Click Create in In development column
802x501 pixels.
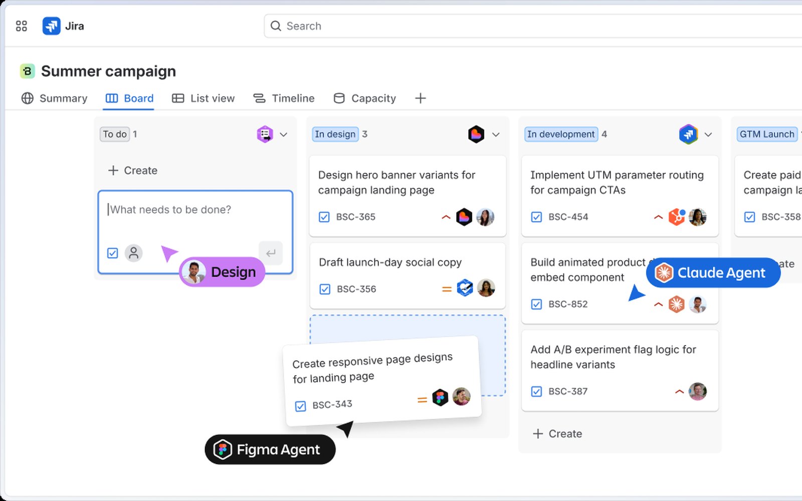(557, 434)
